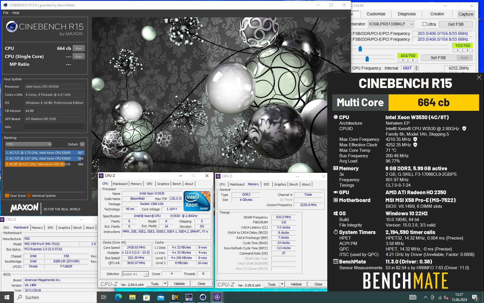
Task: Click the upper FSB slider handle
Action: (x=360, y=49)
